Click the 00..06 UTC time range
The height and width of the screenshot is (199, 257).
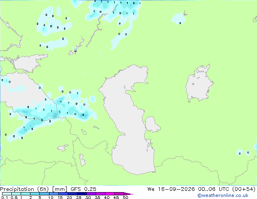pos(213,189)
